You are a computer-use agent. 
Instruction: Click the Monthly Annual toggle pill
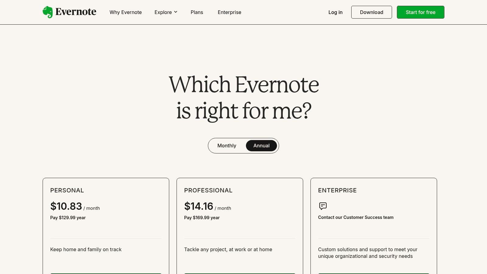click(243, 146)
